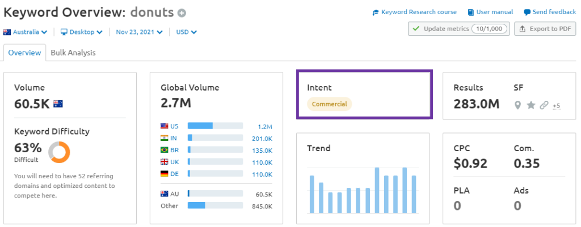The image size is (581, 227).
Task: Click the plus icon next to donuts
Action: (x=182, y=13)
